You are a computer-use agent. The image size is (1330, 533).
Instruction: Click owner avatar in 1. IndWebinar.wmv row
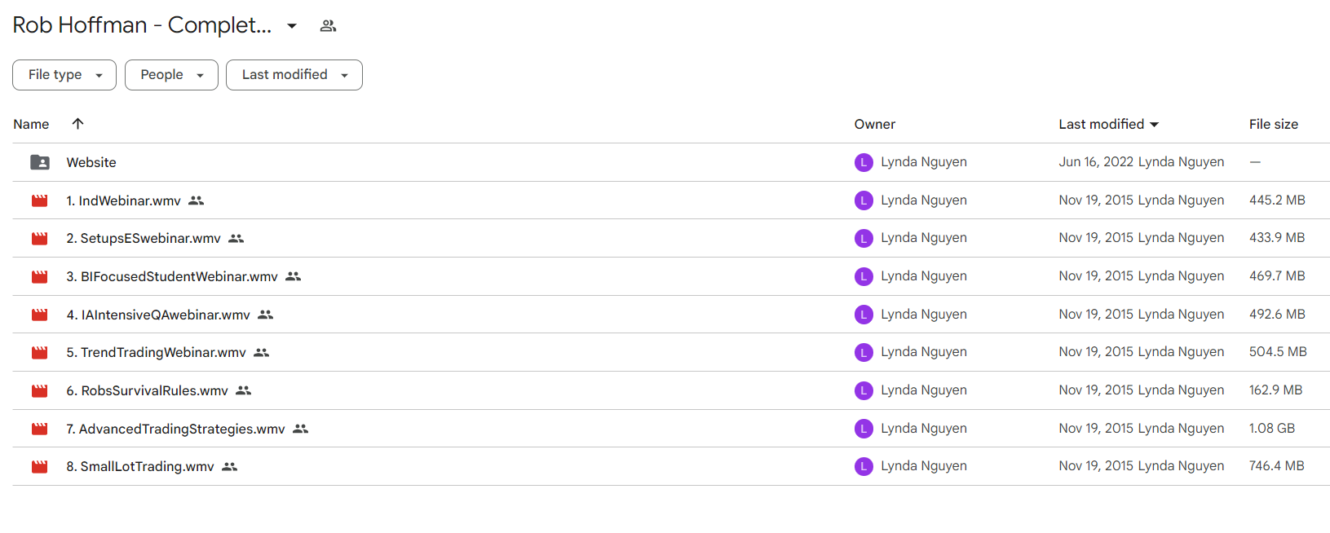(864, 200)
